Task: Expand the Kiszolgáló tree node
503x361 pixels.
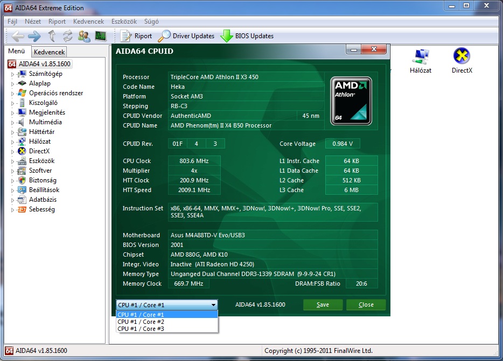Action: click(12, 103)
